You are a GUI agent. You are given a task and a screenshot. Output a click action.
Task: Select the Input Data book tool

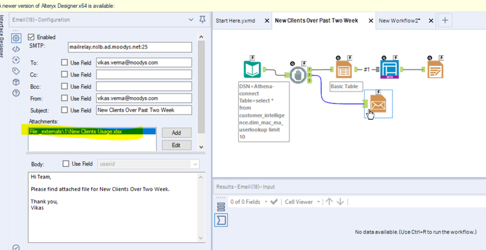click(252, 69)
